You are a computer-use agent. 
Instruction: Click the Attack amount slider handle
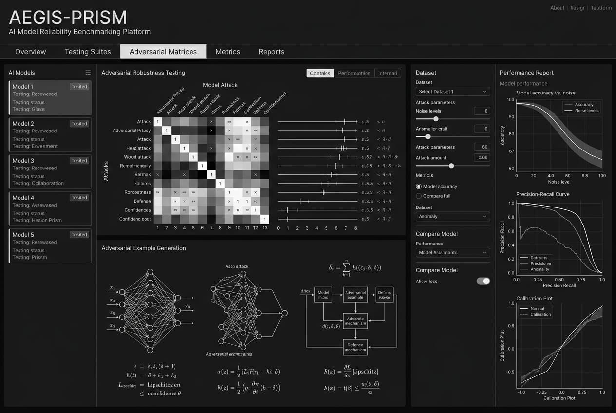pyautogui.click(x=451, y=166)
